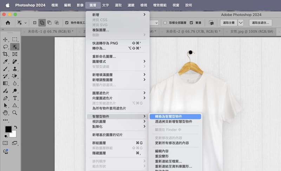Select the Clone Stamp tool
The height and width of the screenshot is (171, 281).
(x=15, y=69)
